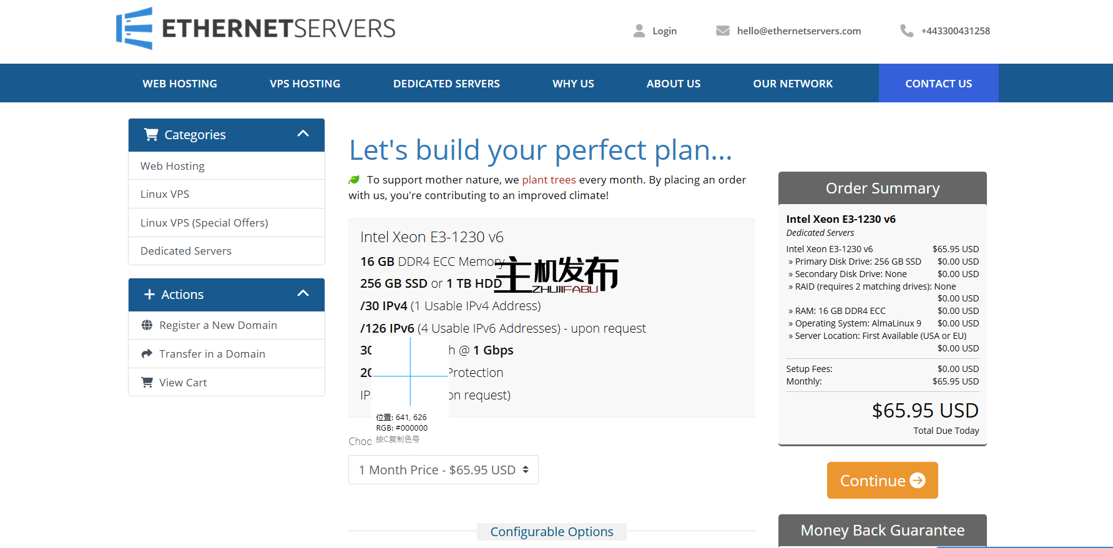Follow the plant trees link
Screen dimensions: 1113x548
point(549,180)
